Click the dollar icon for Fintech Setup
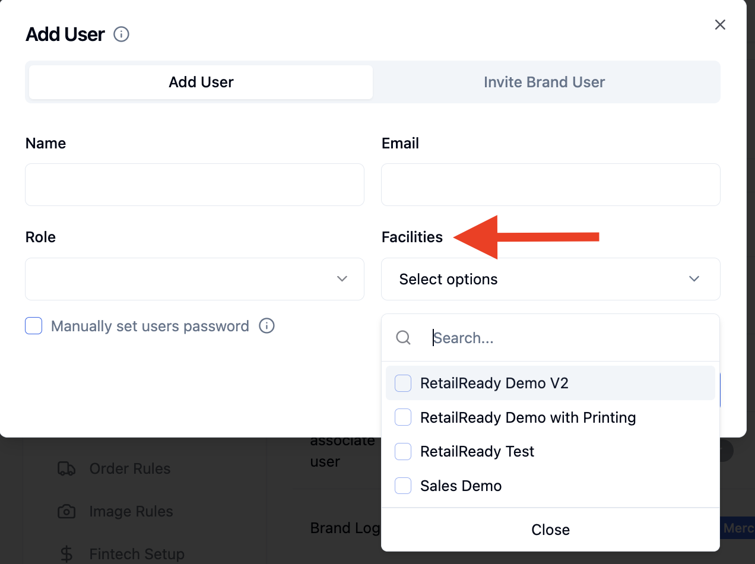The image size is (755, 564). click(66, 554)
